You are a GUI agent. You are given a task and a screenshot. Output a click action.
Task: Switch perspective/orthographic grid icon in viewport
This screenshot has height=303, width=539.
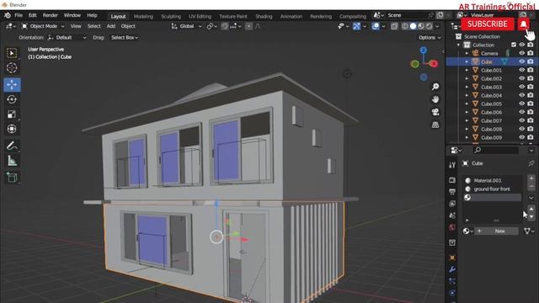tap(435, 125)
